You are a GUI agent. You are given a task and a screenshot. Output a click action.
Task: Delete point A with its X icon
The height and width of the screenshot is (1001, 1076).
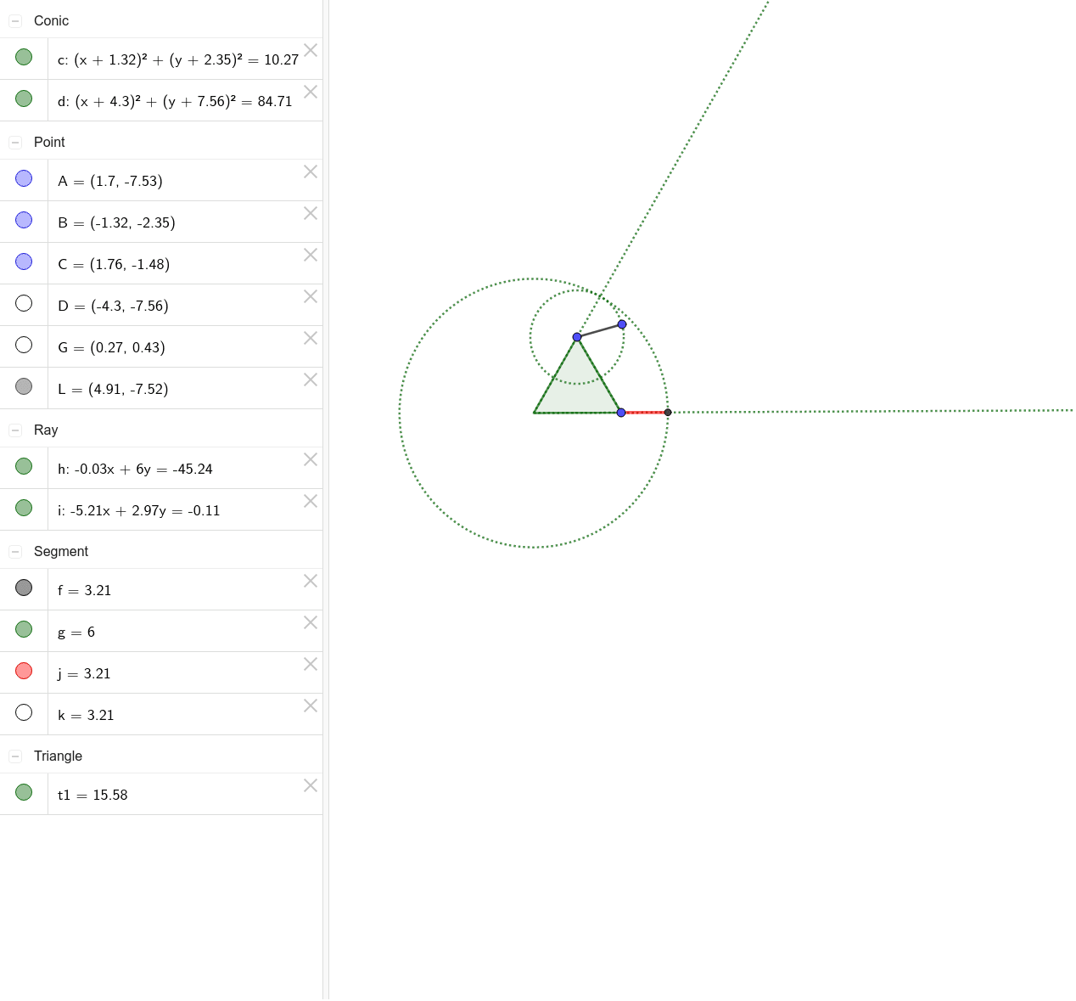tap(311, 172)
